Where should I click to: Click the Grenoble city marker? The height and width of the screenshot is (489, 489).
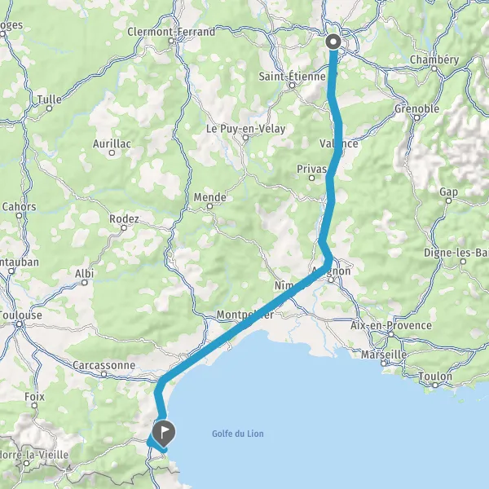[x=416, y=117]
